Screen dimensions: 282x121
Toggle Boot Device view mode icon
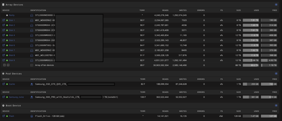coord(276,106)
